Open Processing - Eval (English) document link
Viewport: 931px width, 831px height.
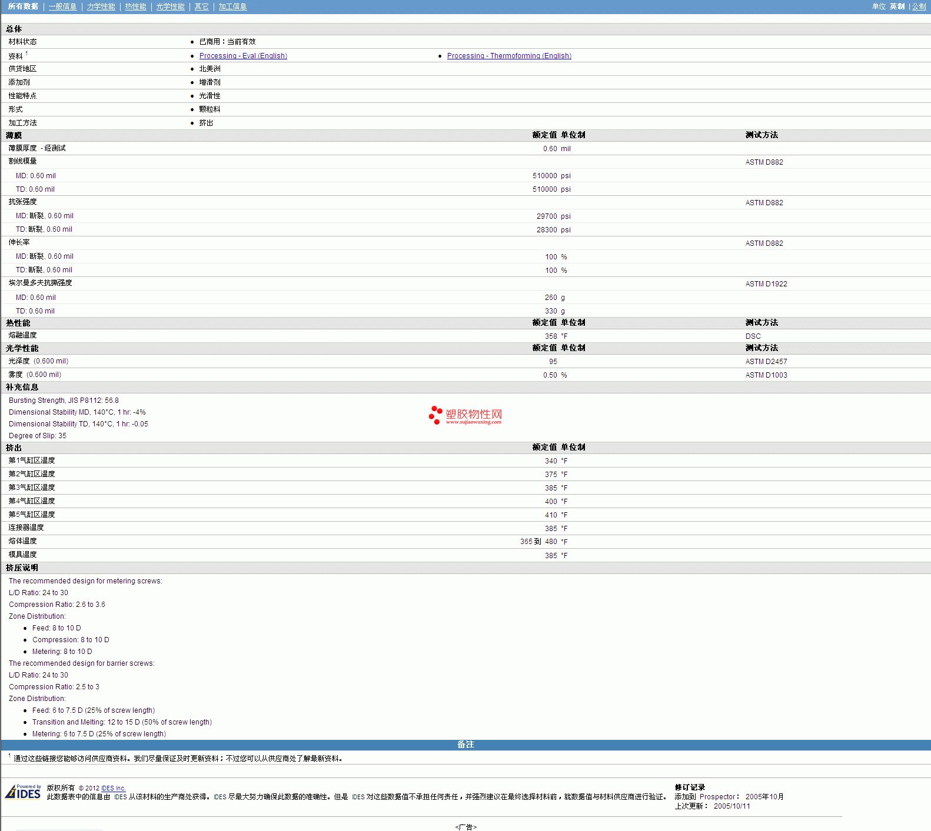coord(243,56)
